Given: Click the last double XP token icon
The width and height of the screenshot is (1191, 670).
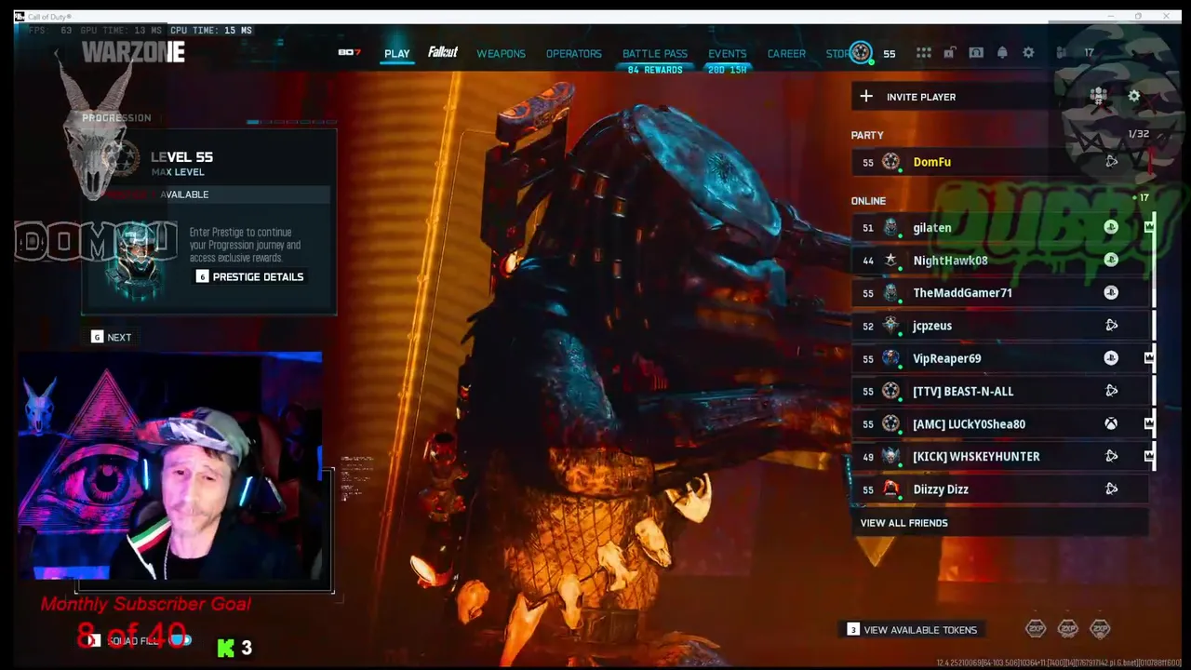Looking at the screenshot, I should [x=1100, y=629].
